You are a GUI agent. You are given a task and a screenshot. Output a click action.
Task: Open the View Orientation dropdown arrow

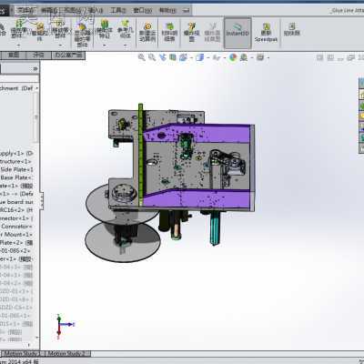(x=192, y=58)
